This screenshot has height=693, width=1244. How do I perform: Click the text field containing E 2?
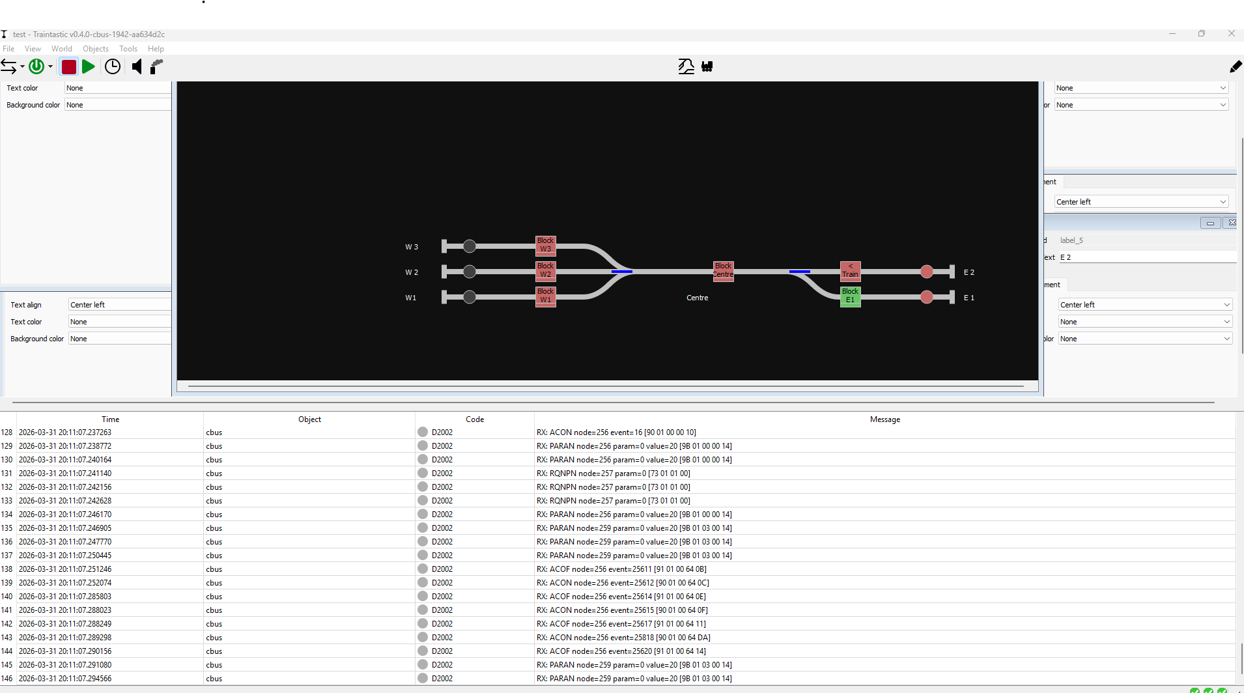pyautogui.click(x=1146, y=257)
